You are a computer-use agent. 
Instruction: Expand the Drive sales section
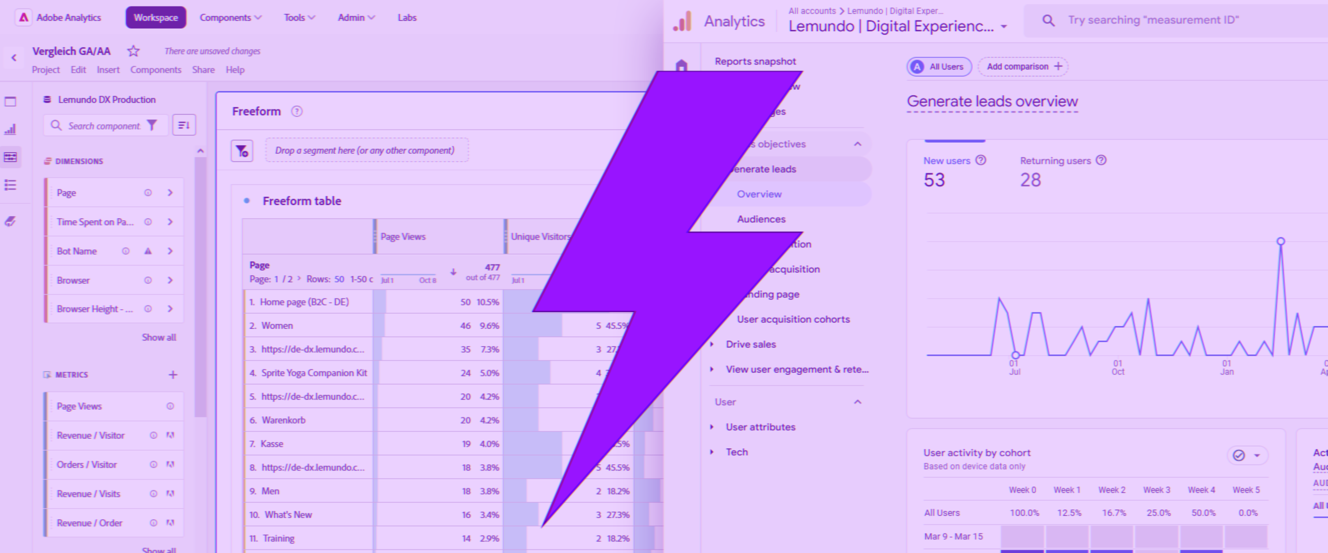pos(712,344)
